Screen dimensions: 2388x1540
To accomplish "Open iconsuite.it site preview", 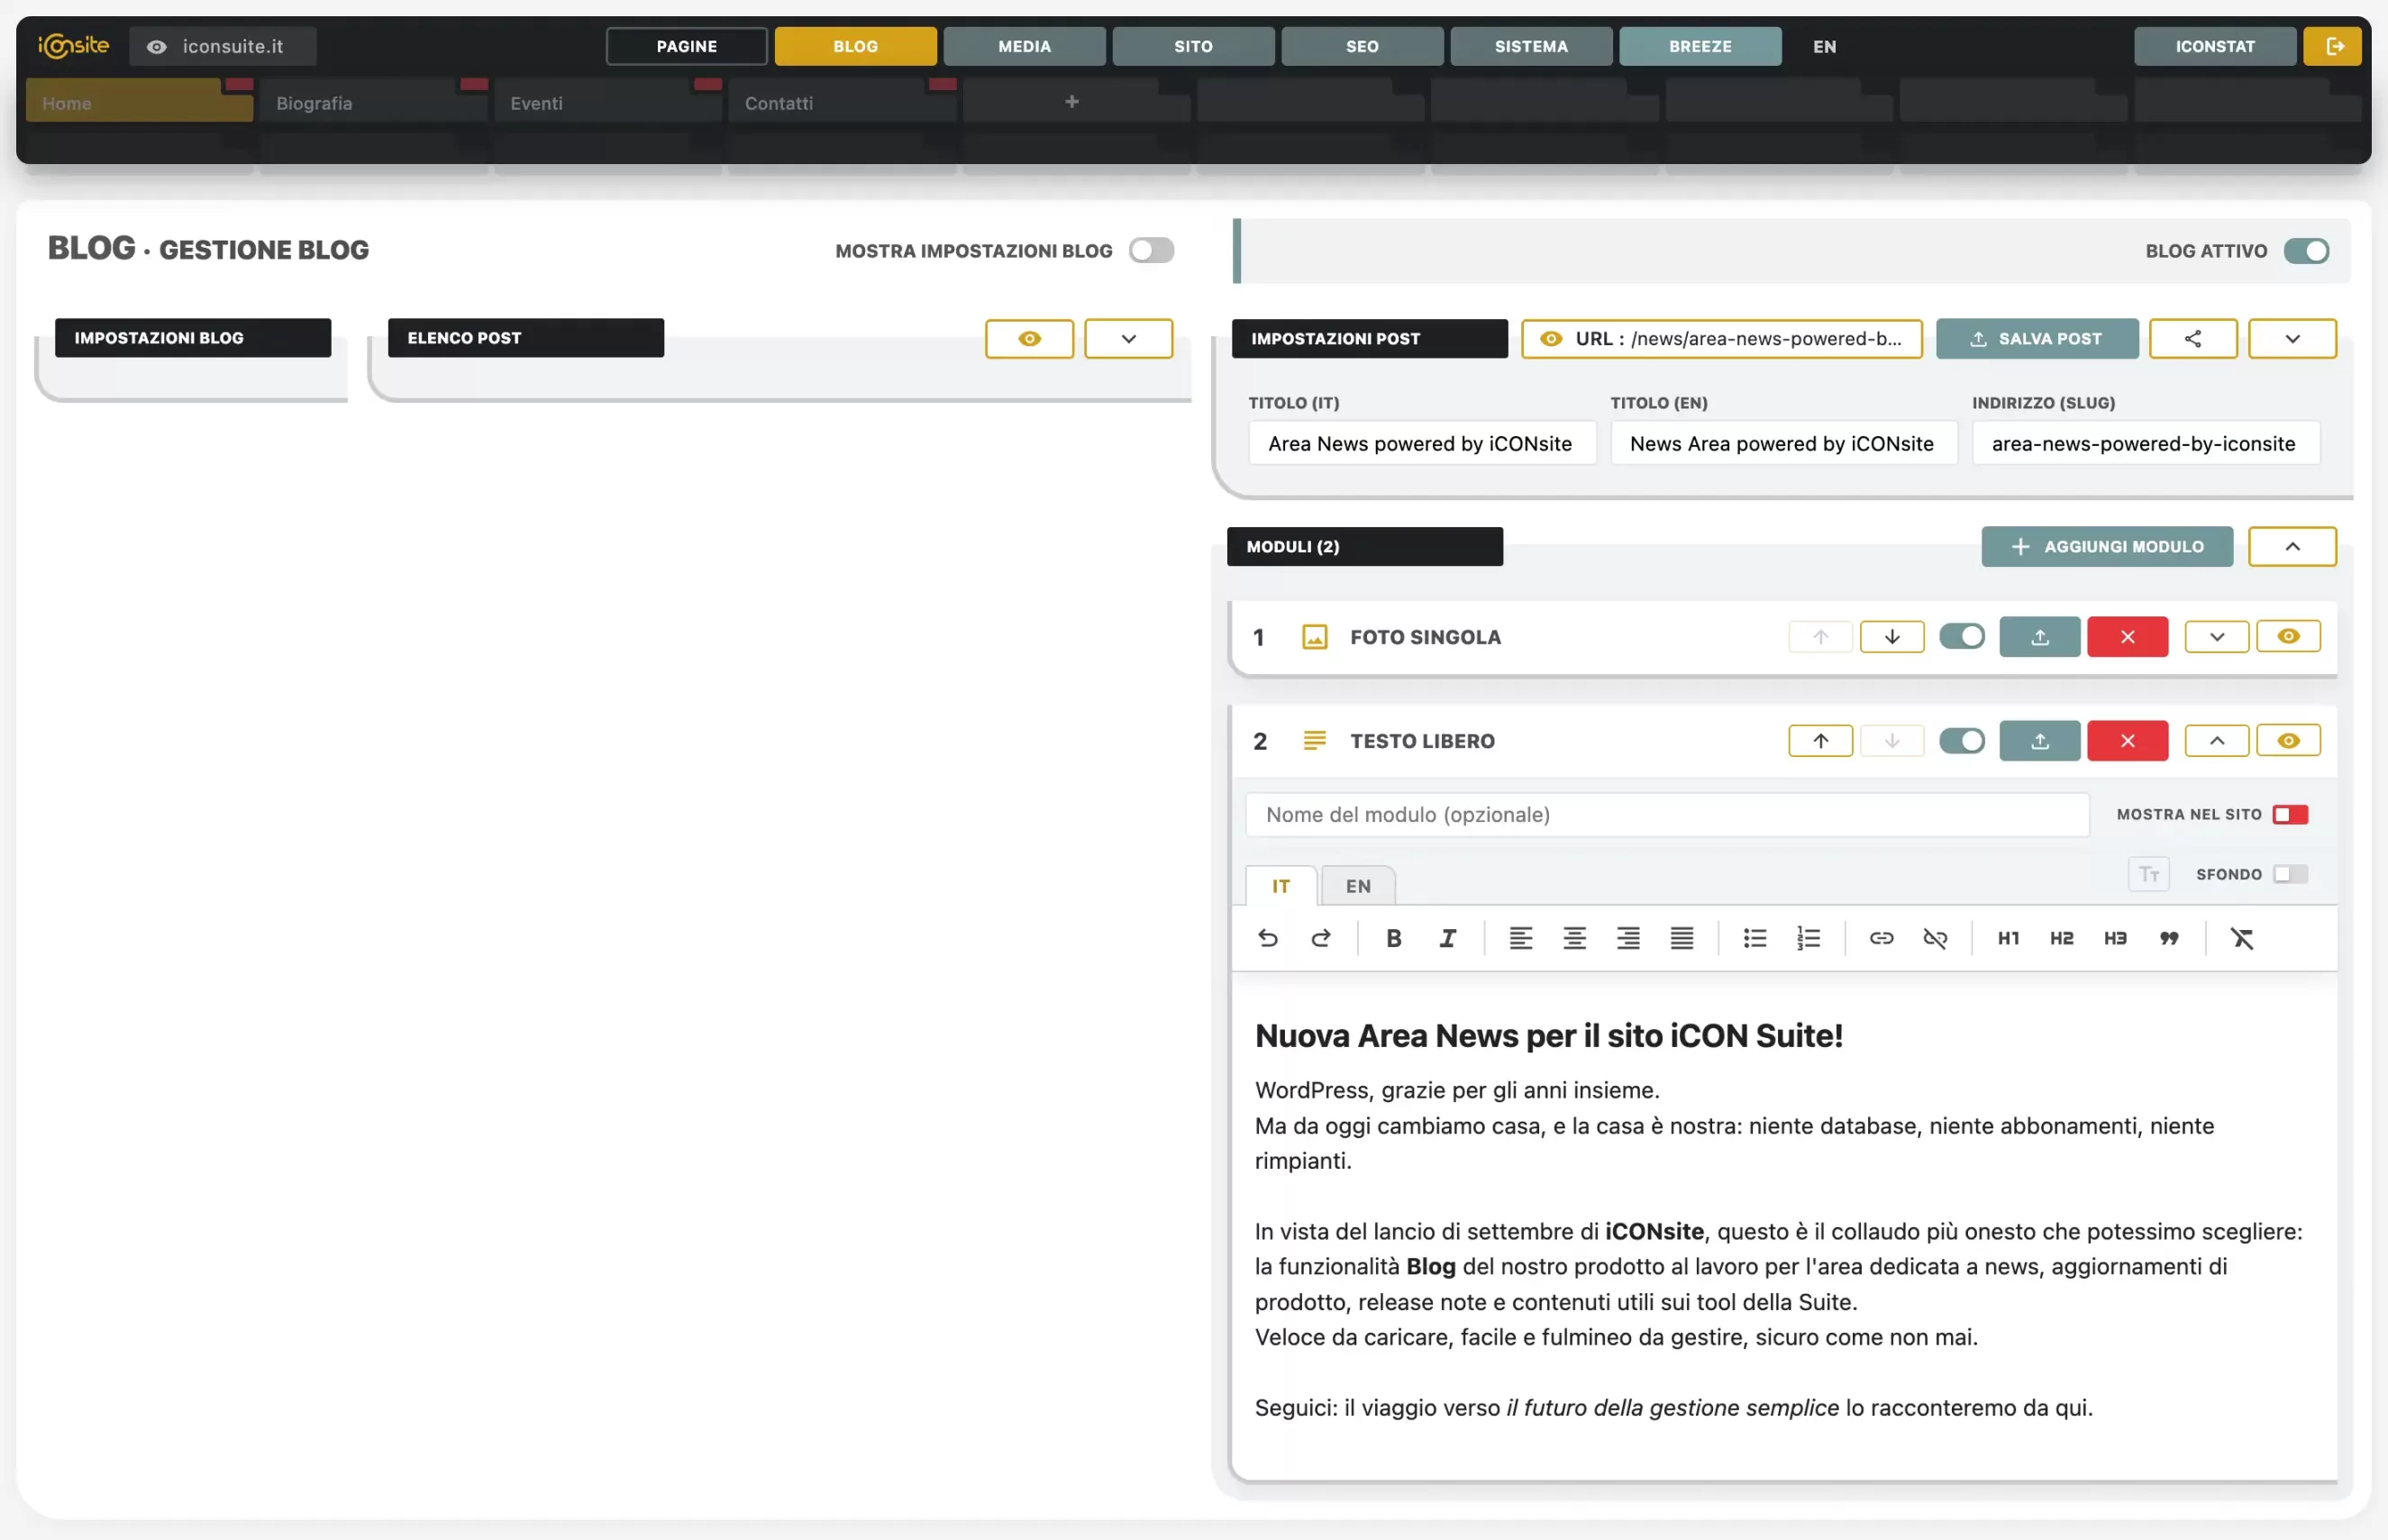I will click(x=223, y=46).
